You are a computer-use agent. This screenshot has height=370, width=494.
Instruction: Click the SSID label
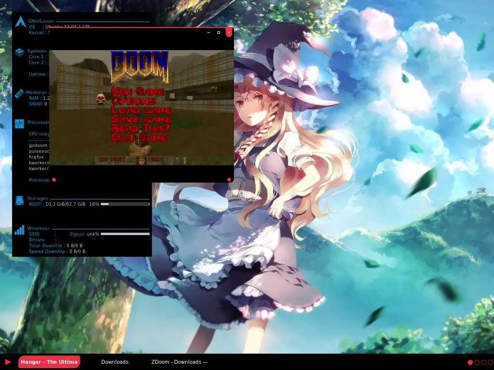point(34,234)
